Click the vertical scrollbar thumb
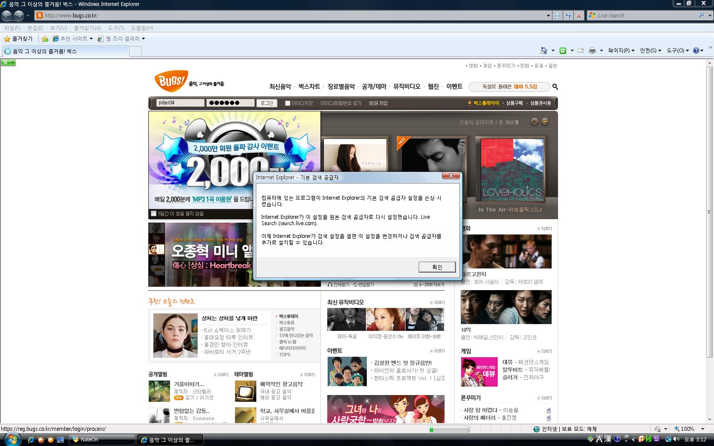714x446 pixels. (709, 212)
